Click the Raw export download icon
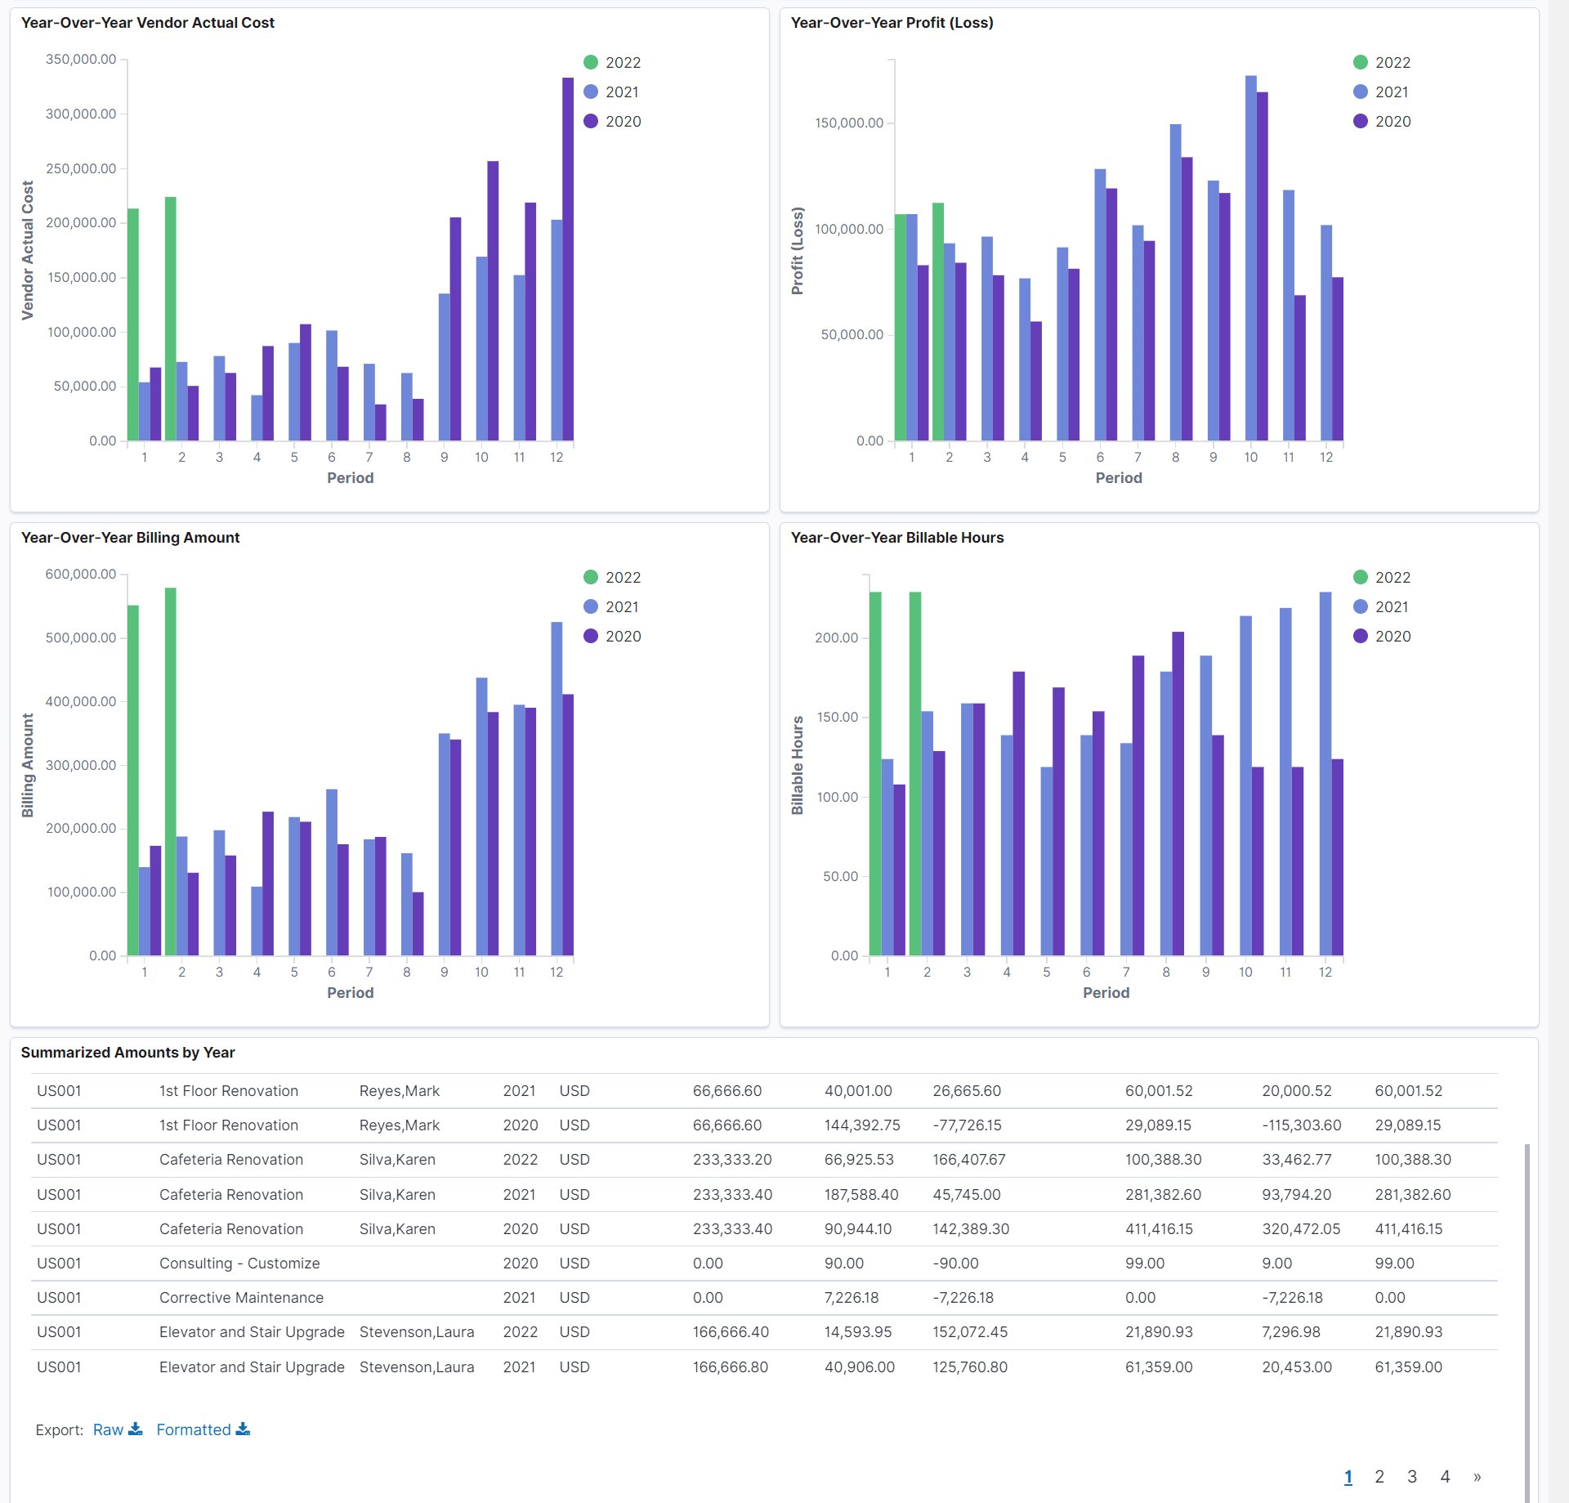 click(x=136, y=1429)
